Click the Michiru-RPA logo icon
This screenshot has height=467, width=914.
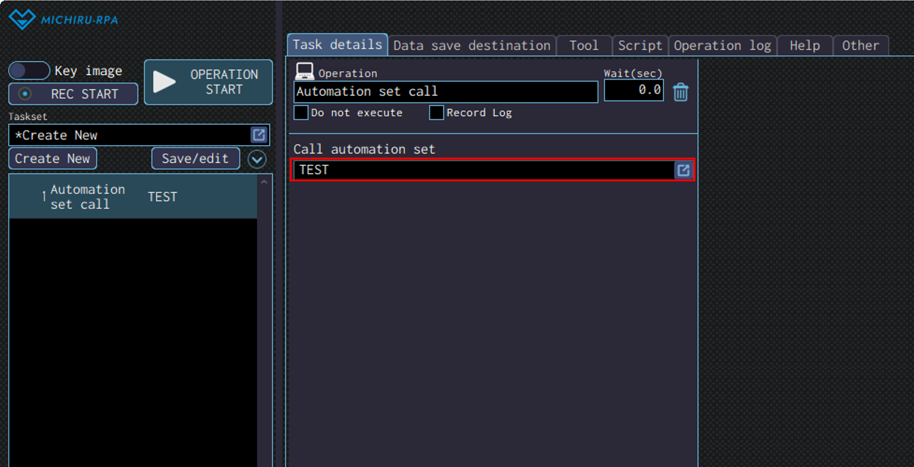(x=22, y=20)
